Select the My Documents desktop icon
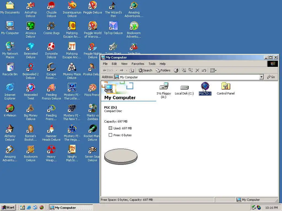 pyautogui.click(x=10, y=8)
